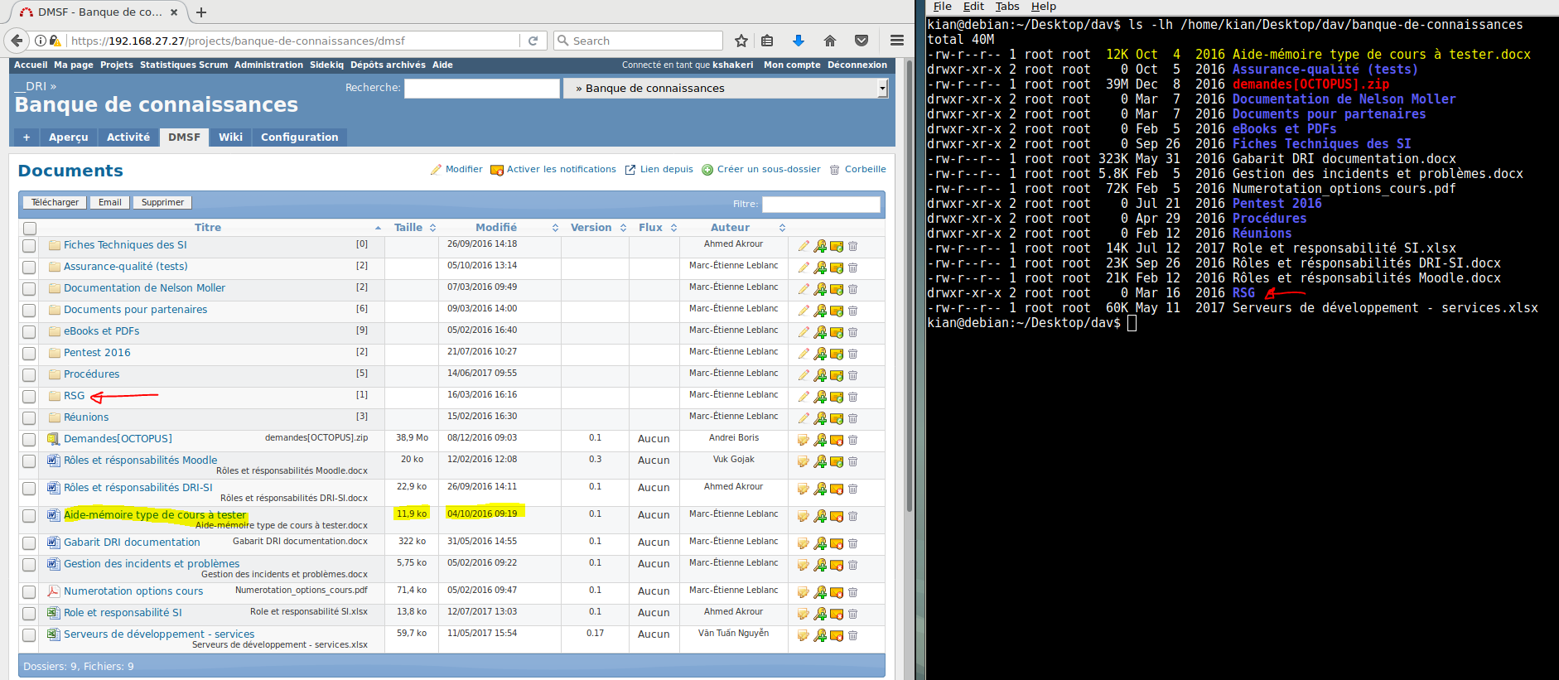Click inside the Filtre input field

pyautogui.click(x=820, y=204)
